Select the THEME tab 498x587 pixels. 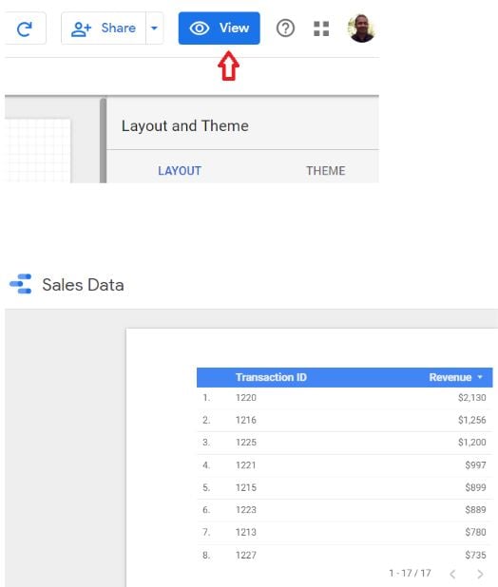(326, 171)
